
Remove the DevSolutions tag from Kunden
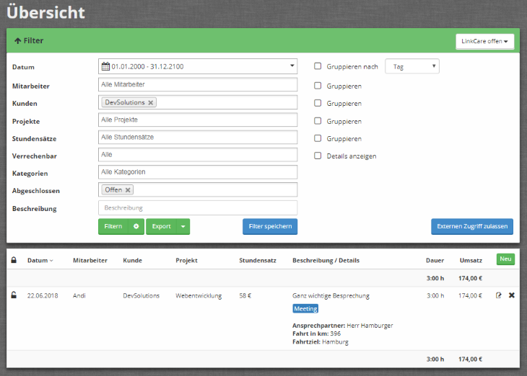pos(150,103)
